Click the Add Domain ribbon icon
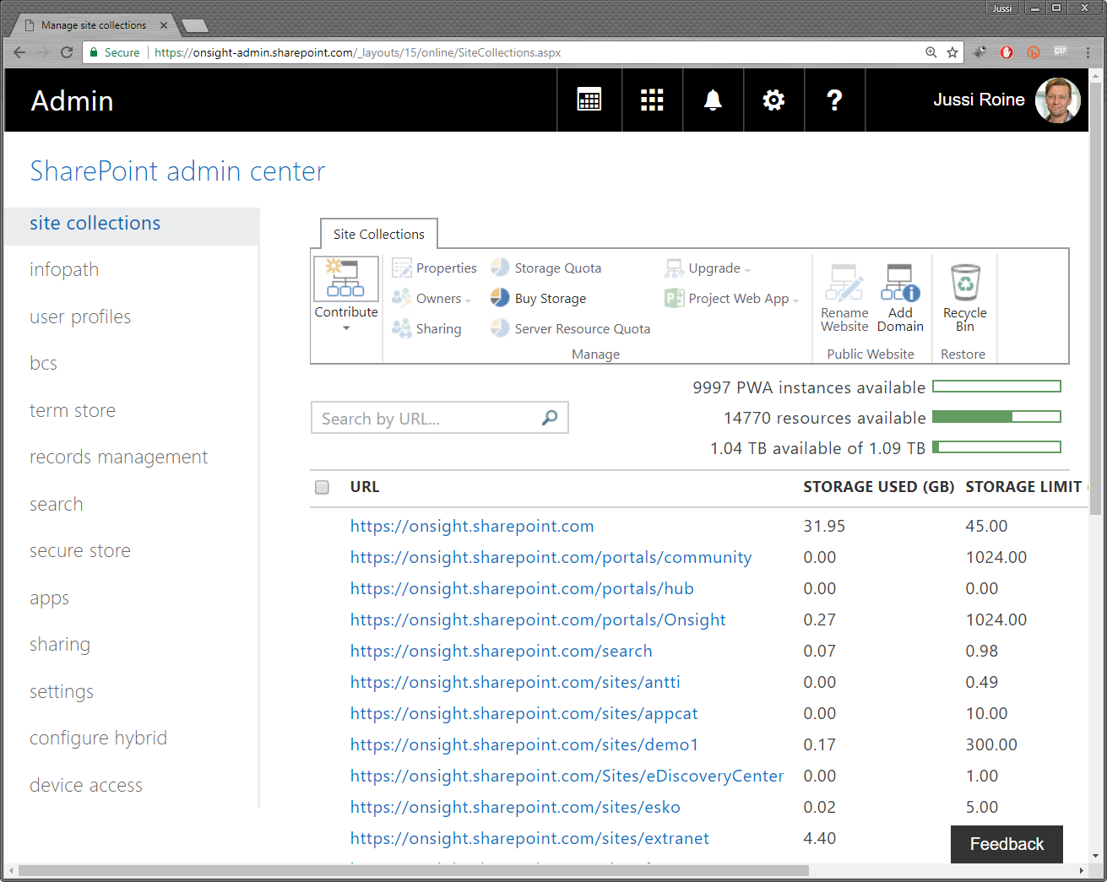The image size is (1107, 882). coord(900,297)
